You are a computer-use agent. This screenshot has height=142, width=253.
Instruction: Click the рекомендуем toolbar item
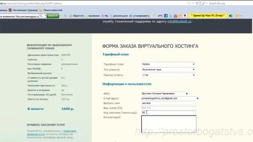(x=119, y=16)
